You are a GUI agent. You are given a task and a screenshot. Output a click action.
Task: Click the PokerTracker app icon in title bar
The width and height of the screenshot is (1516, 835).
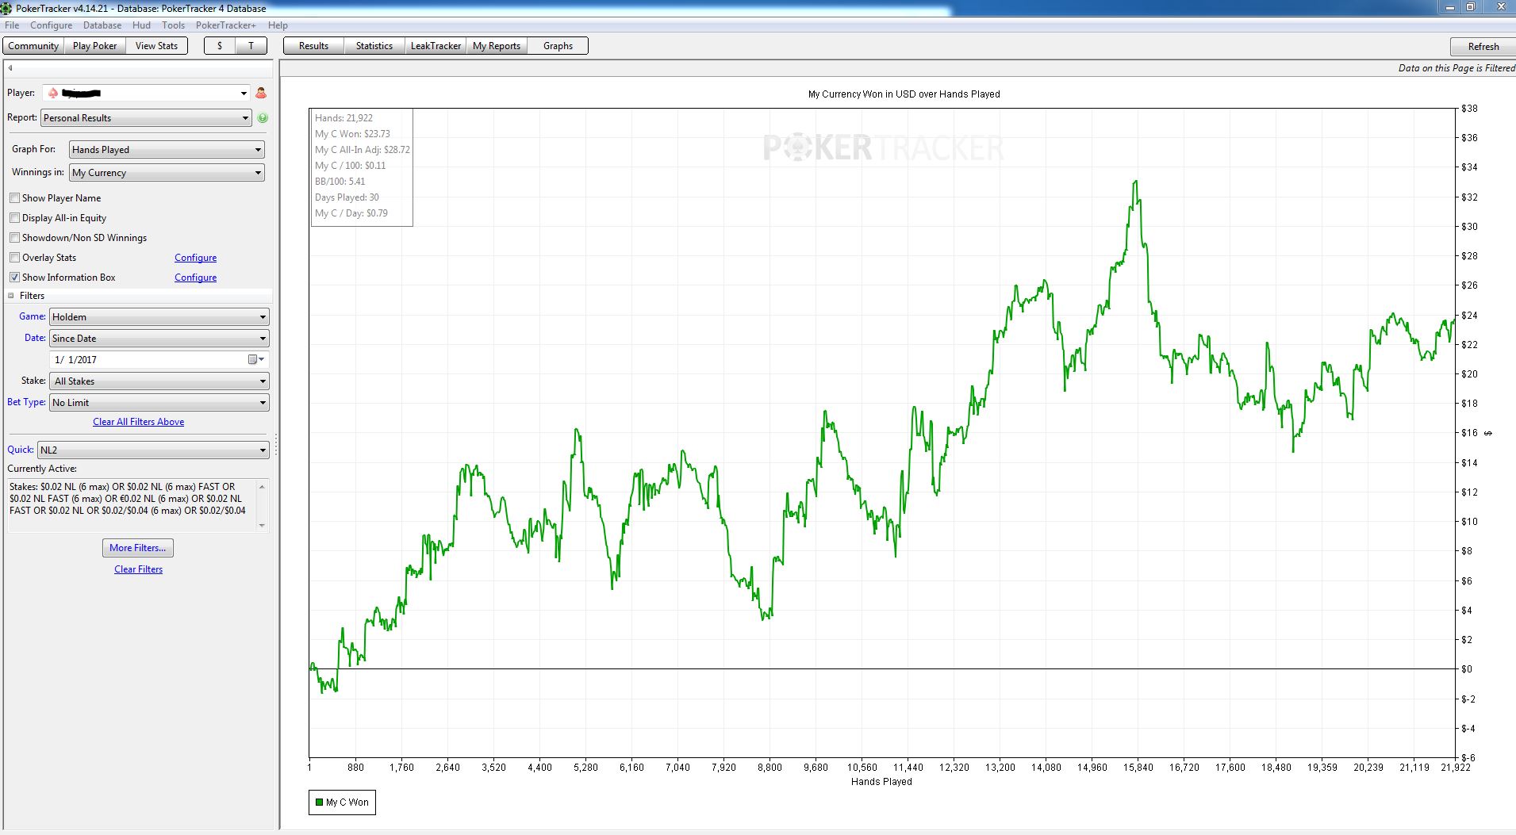tap(6, 8)
